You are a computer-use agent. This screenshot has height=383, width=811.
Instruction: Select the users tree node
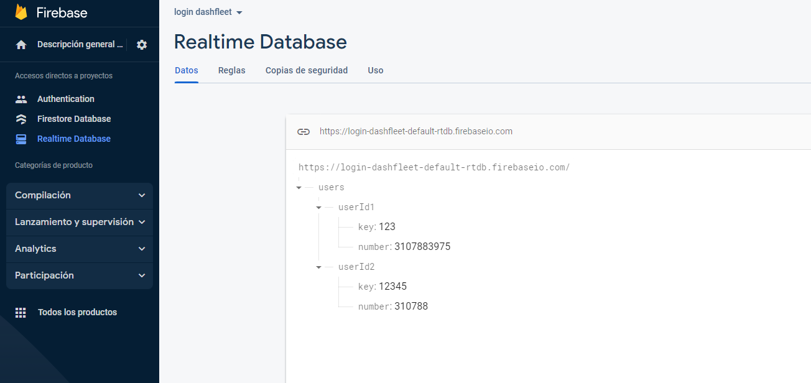pyautogui.click(x=331, y=187)
